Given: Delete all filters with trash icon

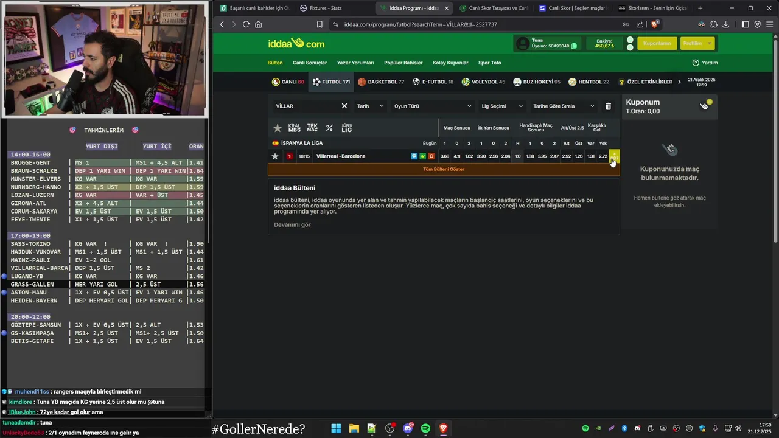Looking at the screenshot, I should [x=608, y=106].
